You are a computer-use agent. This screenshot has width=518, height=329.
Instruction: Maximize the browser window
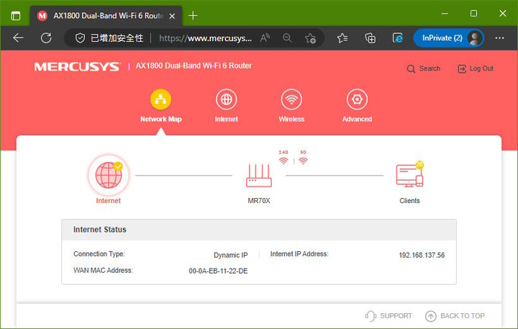tap(473, 14)
